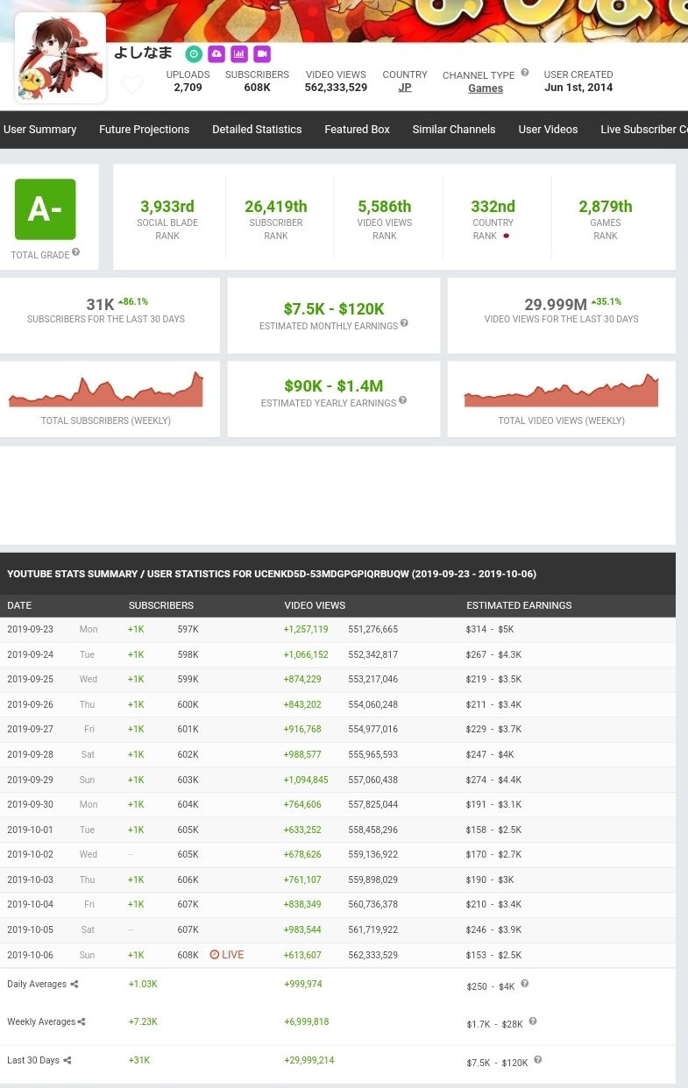
Task: Click the Games channel type link
Action: pos(486,88)
